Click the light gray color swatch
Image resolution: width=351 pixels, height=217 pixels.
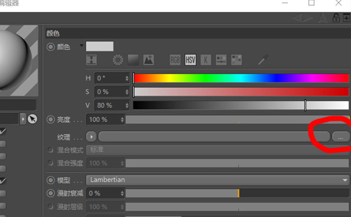[100, 46]
